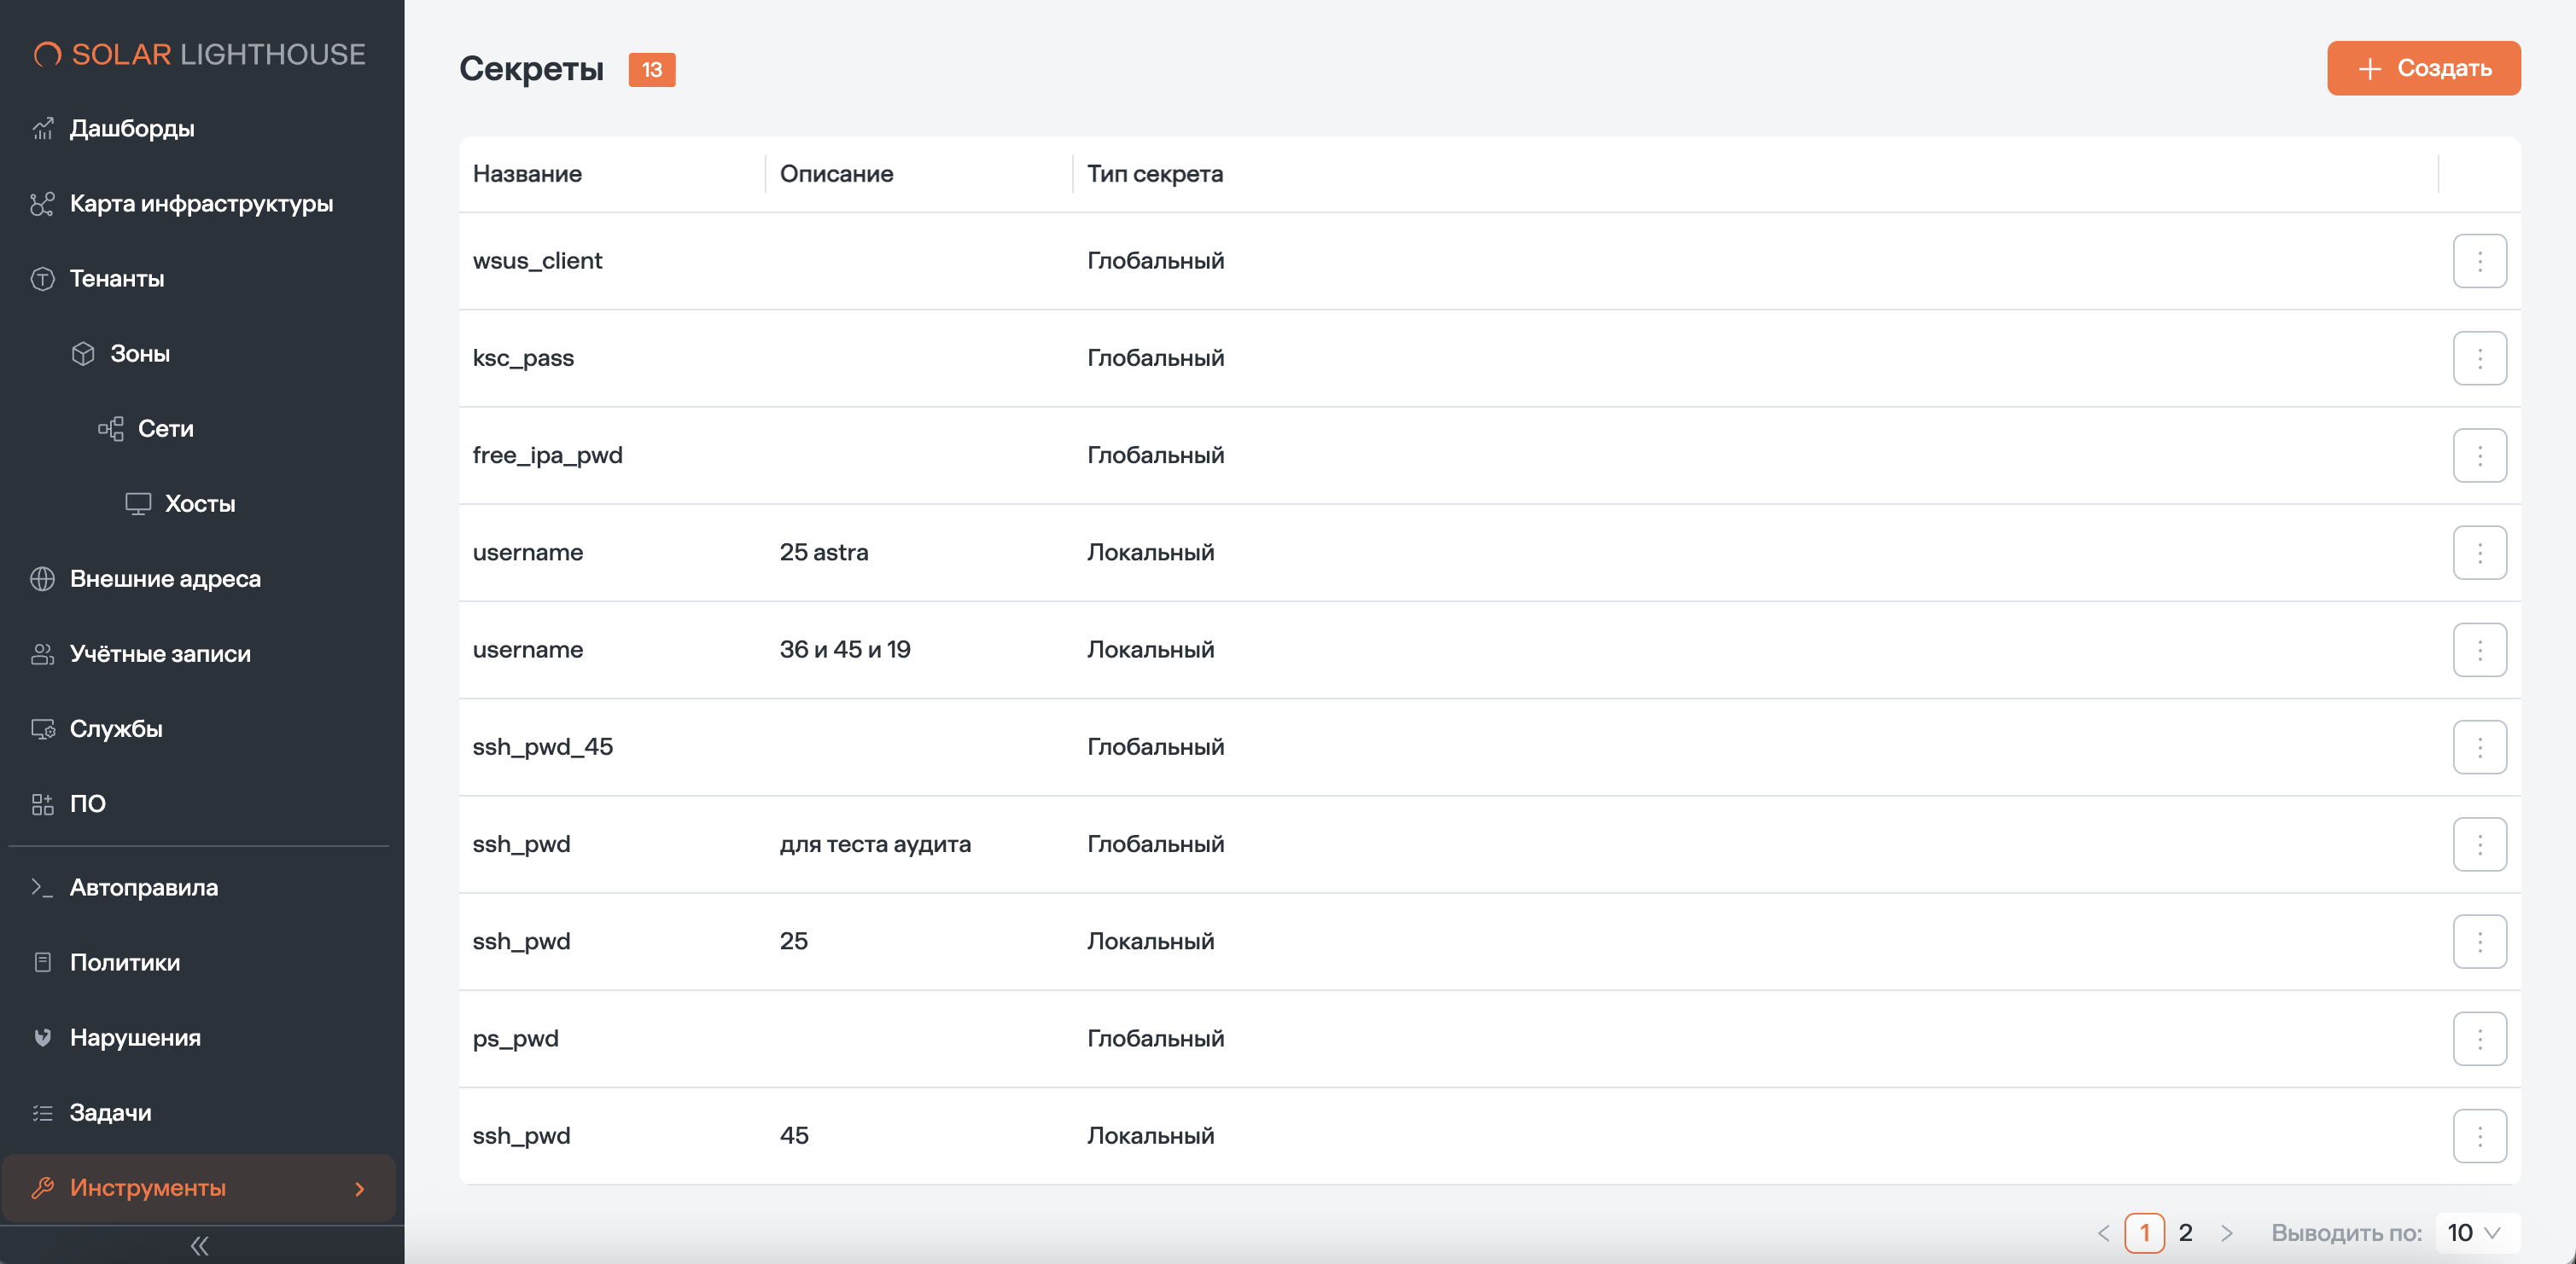The height and width of the screenshot is (1264, 2576).
Task: Click Локальный type in '25 astra' row
Action: click(x=1150, y=553)
